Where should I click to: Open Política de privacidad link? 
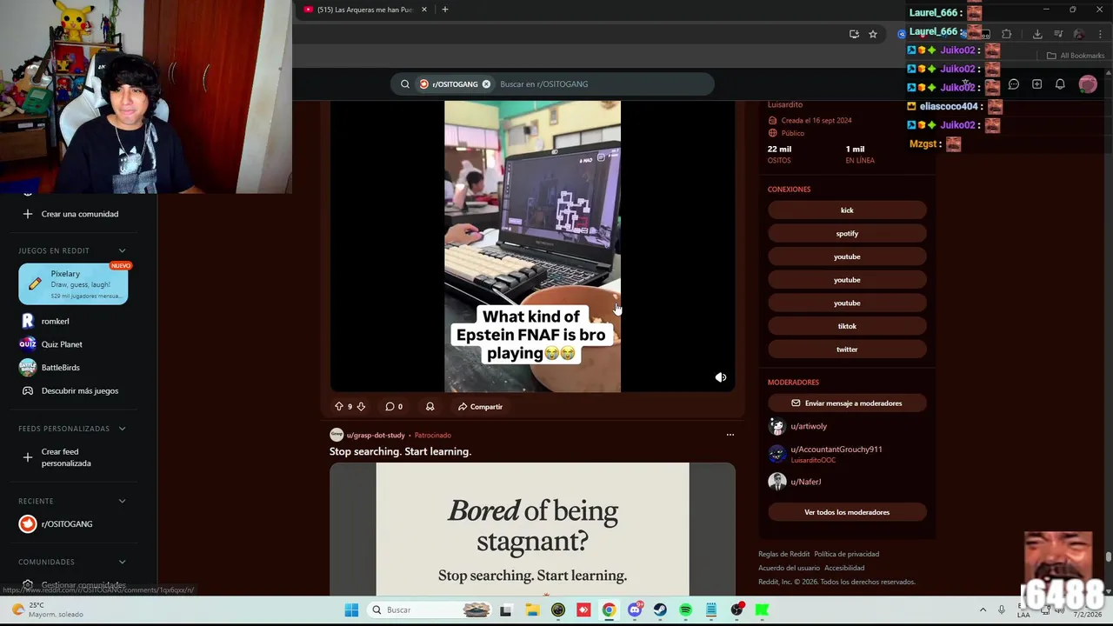point(846,554)
